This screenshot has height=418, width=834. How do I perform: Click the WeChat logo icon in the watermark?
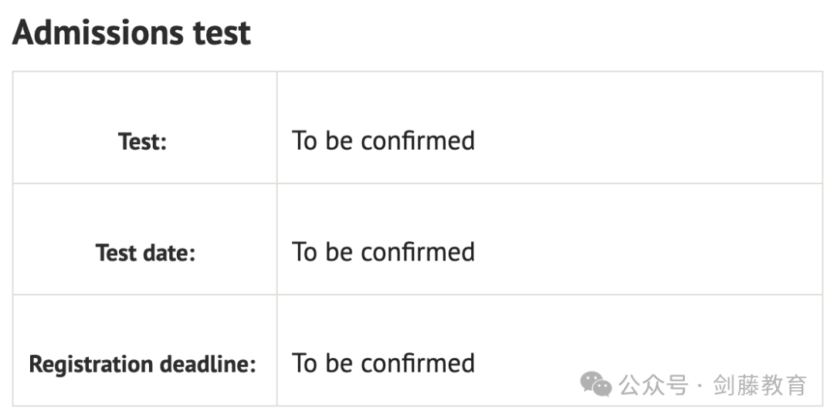tap(595, 384)
